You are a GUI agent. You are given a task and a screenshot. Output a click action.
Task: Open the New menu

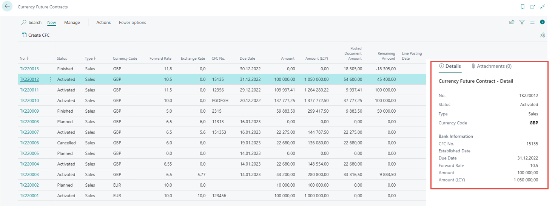[51, 23]
